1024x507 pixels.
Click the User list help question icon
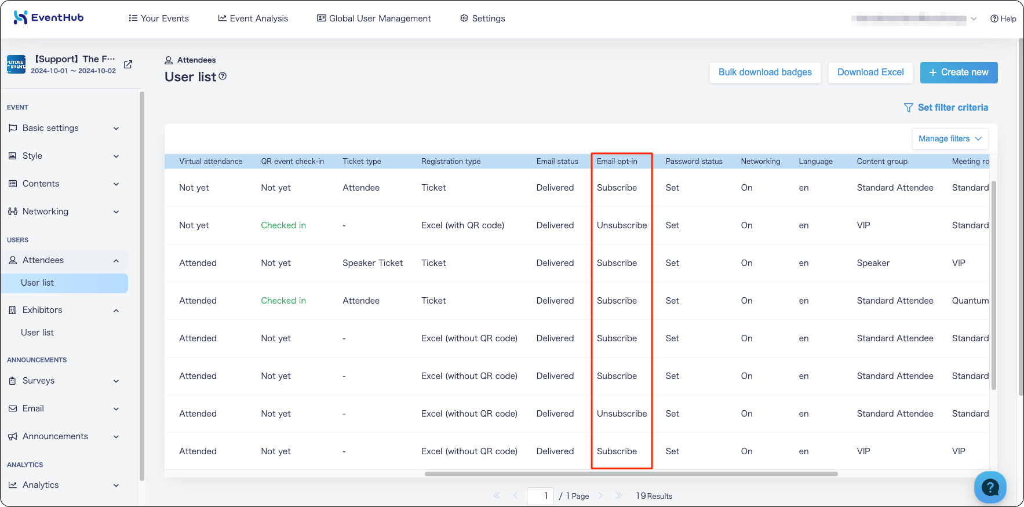coord(223,76)
